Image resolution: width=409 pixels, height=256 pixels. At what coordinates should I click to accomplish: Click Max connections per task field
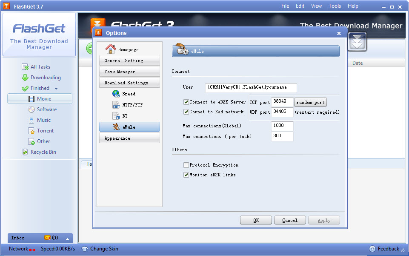click(x=282, y=136)
